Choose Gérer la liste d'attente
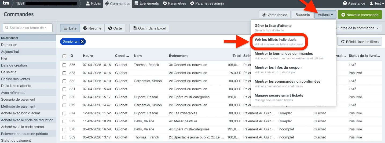Image resolution: width=385 pixels, height=143 pixels. click(293, 28)
